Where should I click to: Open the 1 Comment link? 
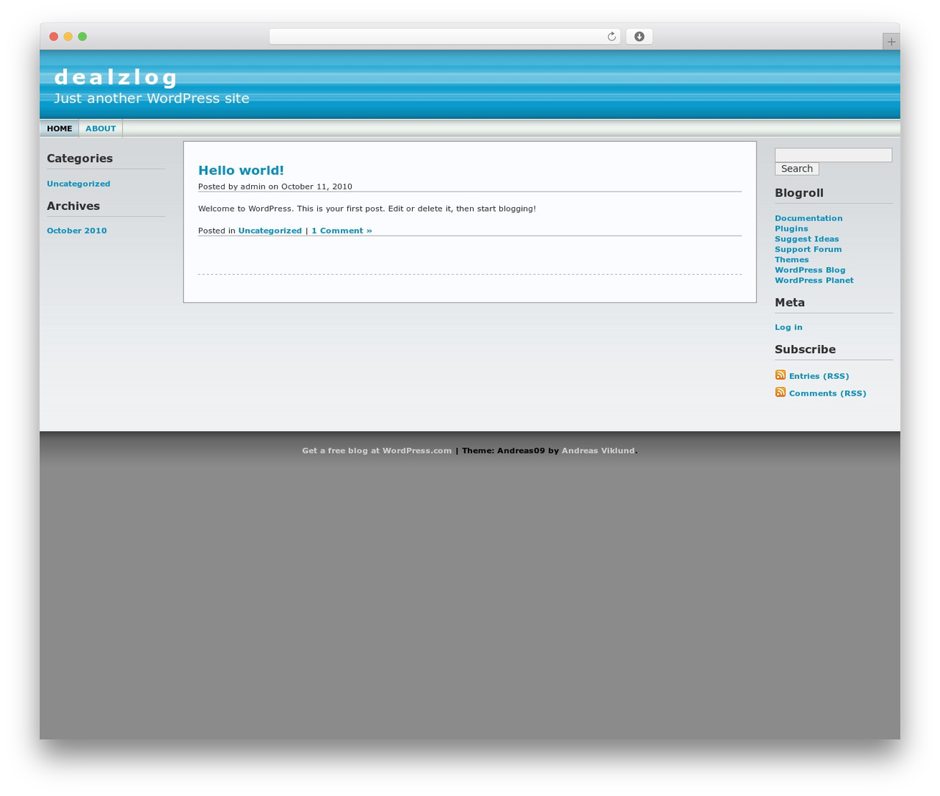[341, 231]
